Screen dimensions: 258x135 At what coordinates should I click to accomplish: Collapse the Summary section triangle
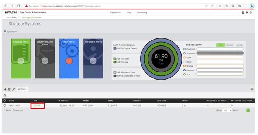tap(5, 31)
